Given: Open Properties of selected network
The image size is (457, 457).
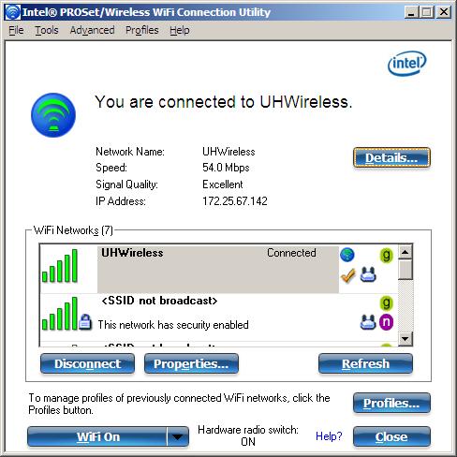Looking at the screenshot, I should (191, 363).
